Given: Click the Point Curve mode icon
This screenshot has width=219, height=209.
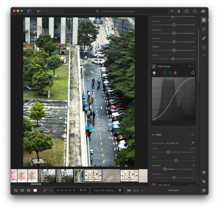Looking at the screenshot, I should click(154, 66).
